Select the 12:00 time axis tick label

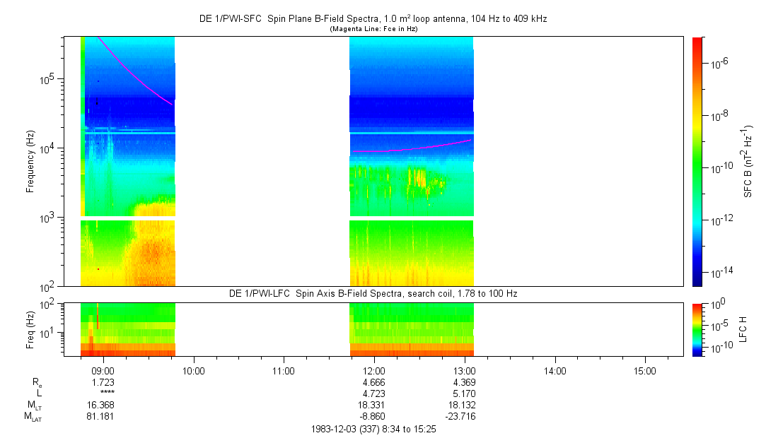(x=373, y=370)
